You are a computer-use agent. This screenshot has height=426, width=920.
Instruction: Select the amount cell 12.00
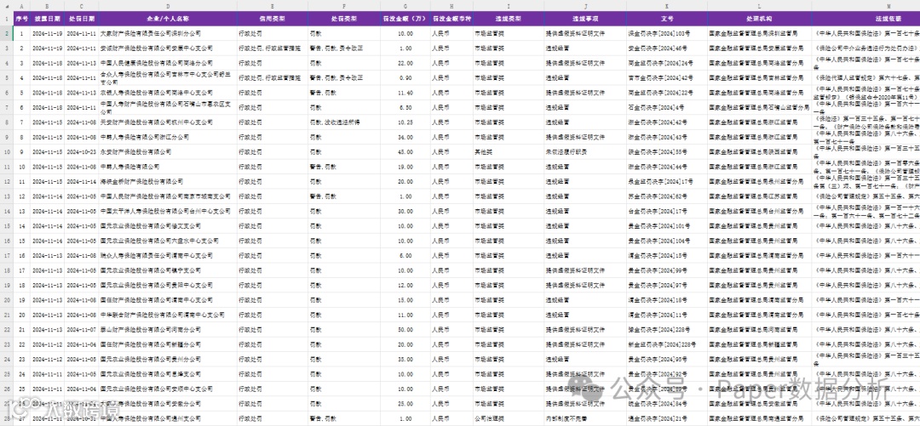[x=405, y=285]
